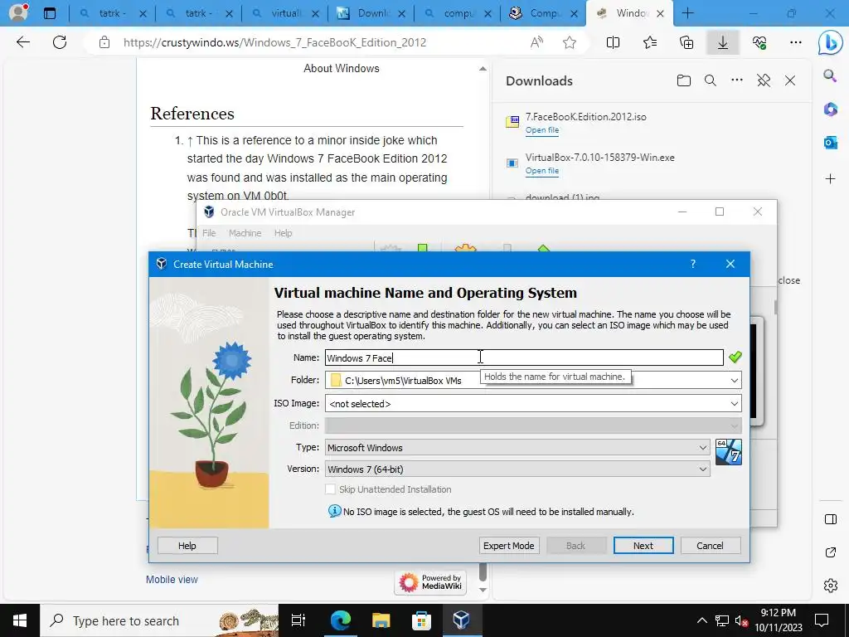Collapse the About Windows section arrow
849x637 pixels.
(483, 69)
